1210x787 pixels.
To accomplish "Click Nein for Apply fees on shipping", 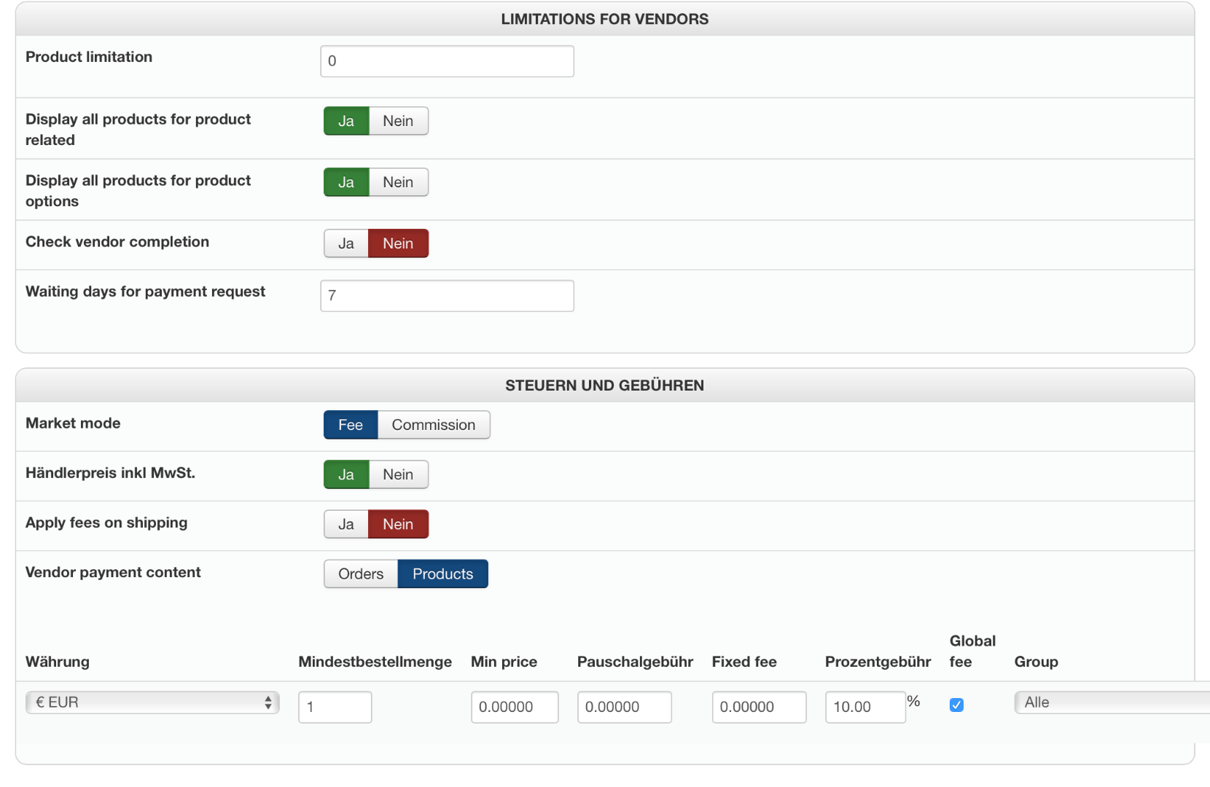I will tap(398, 524).
